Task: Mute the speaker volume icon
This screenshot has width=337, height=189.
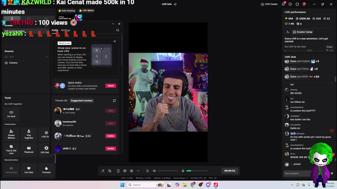Action: pyautogui.click(x=154, y=171)
